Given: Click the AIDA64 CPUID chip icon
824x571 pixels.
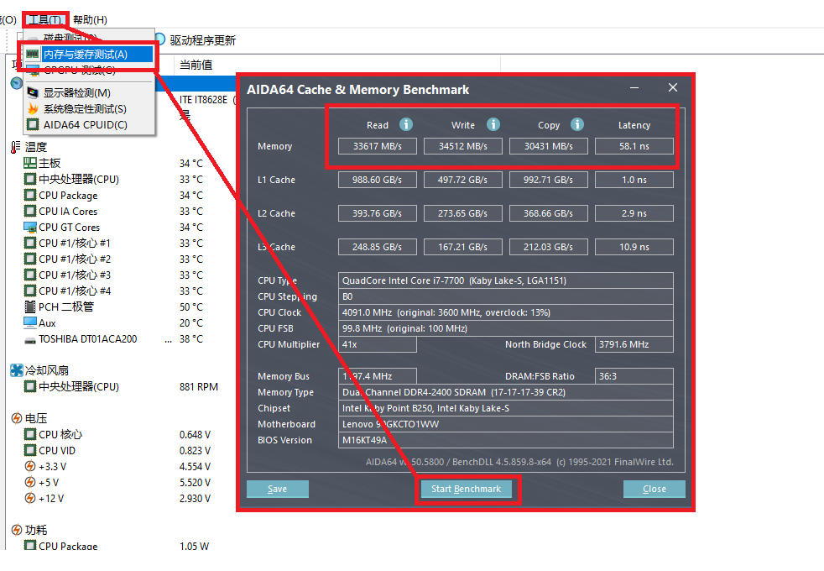Looking at the screenshot, I should point(33,125).
